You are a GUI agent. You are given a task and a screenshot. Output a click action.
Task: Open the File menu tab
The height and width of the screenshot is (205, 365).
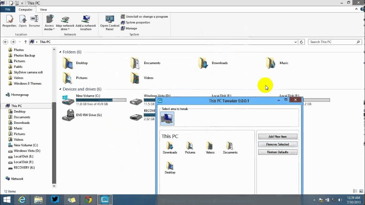point(8,9)
